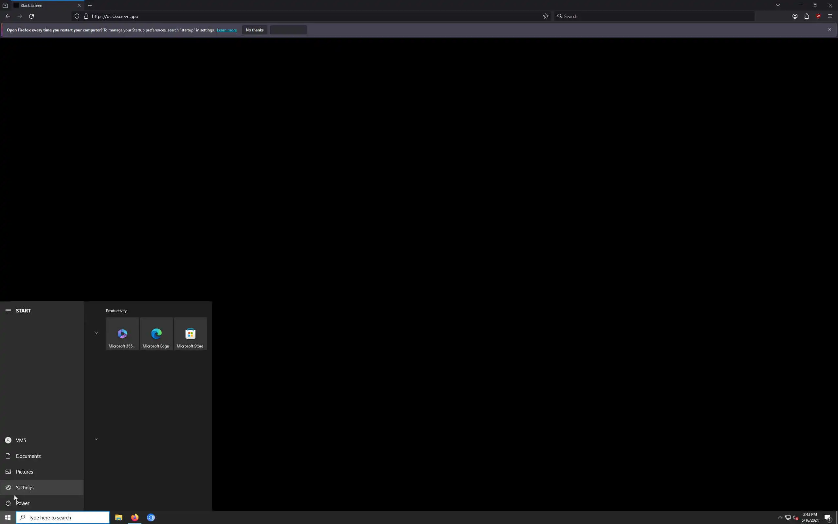
Task: Open Microsoft Store tile
Action: pos(190,334)
